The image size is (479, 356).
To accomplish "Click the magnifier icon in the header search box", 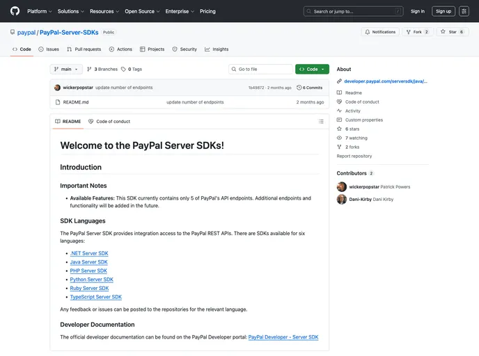I will pyautogui.click(x=309, y=11).
